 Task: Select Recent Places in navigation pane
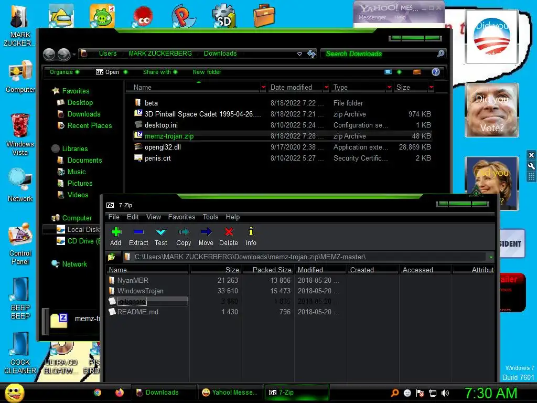pyautogui.click(x=90, y=126)
